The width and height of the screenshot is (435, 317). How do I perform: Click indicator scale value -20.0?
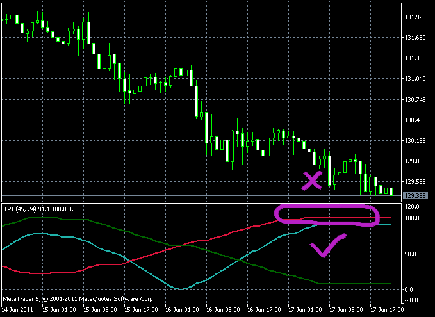tap(411, 300)
